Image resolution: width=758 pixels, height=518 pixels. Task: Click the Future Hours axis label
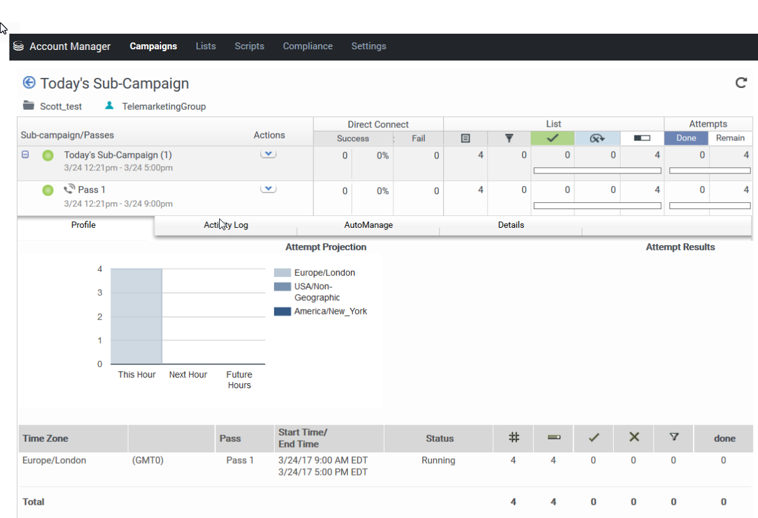click(239, 379)
